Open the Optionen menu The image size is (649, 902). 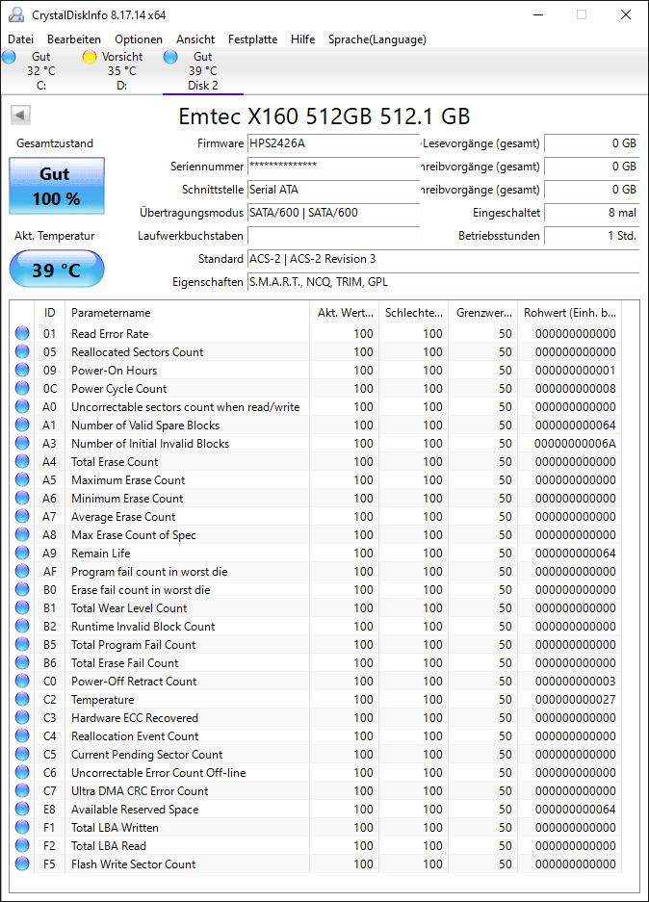pos(138,39)
